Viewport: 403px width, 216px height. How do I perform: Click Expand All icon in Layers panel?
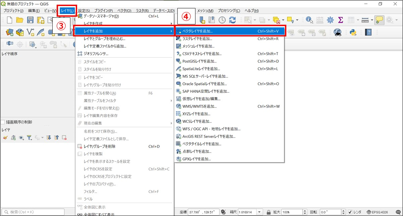pyautogui.click(x=49, y=137)
